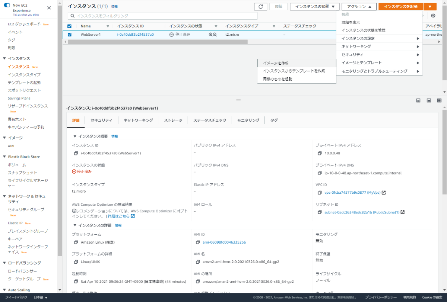Switch to the ステータスチェック tab
The height and width of the screenshot is (302, 447).
pyautogui.click(x=210, y=121)
